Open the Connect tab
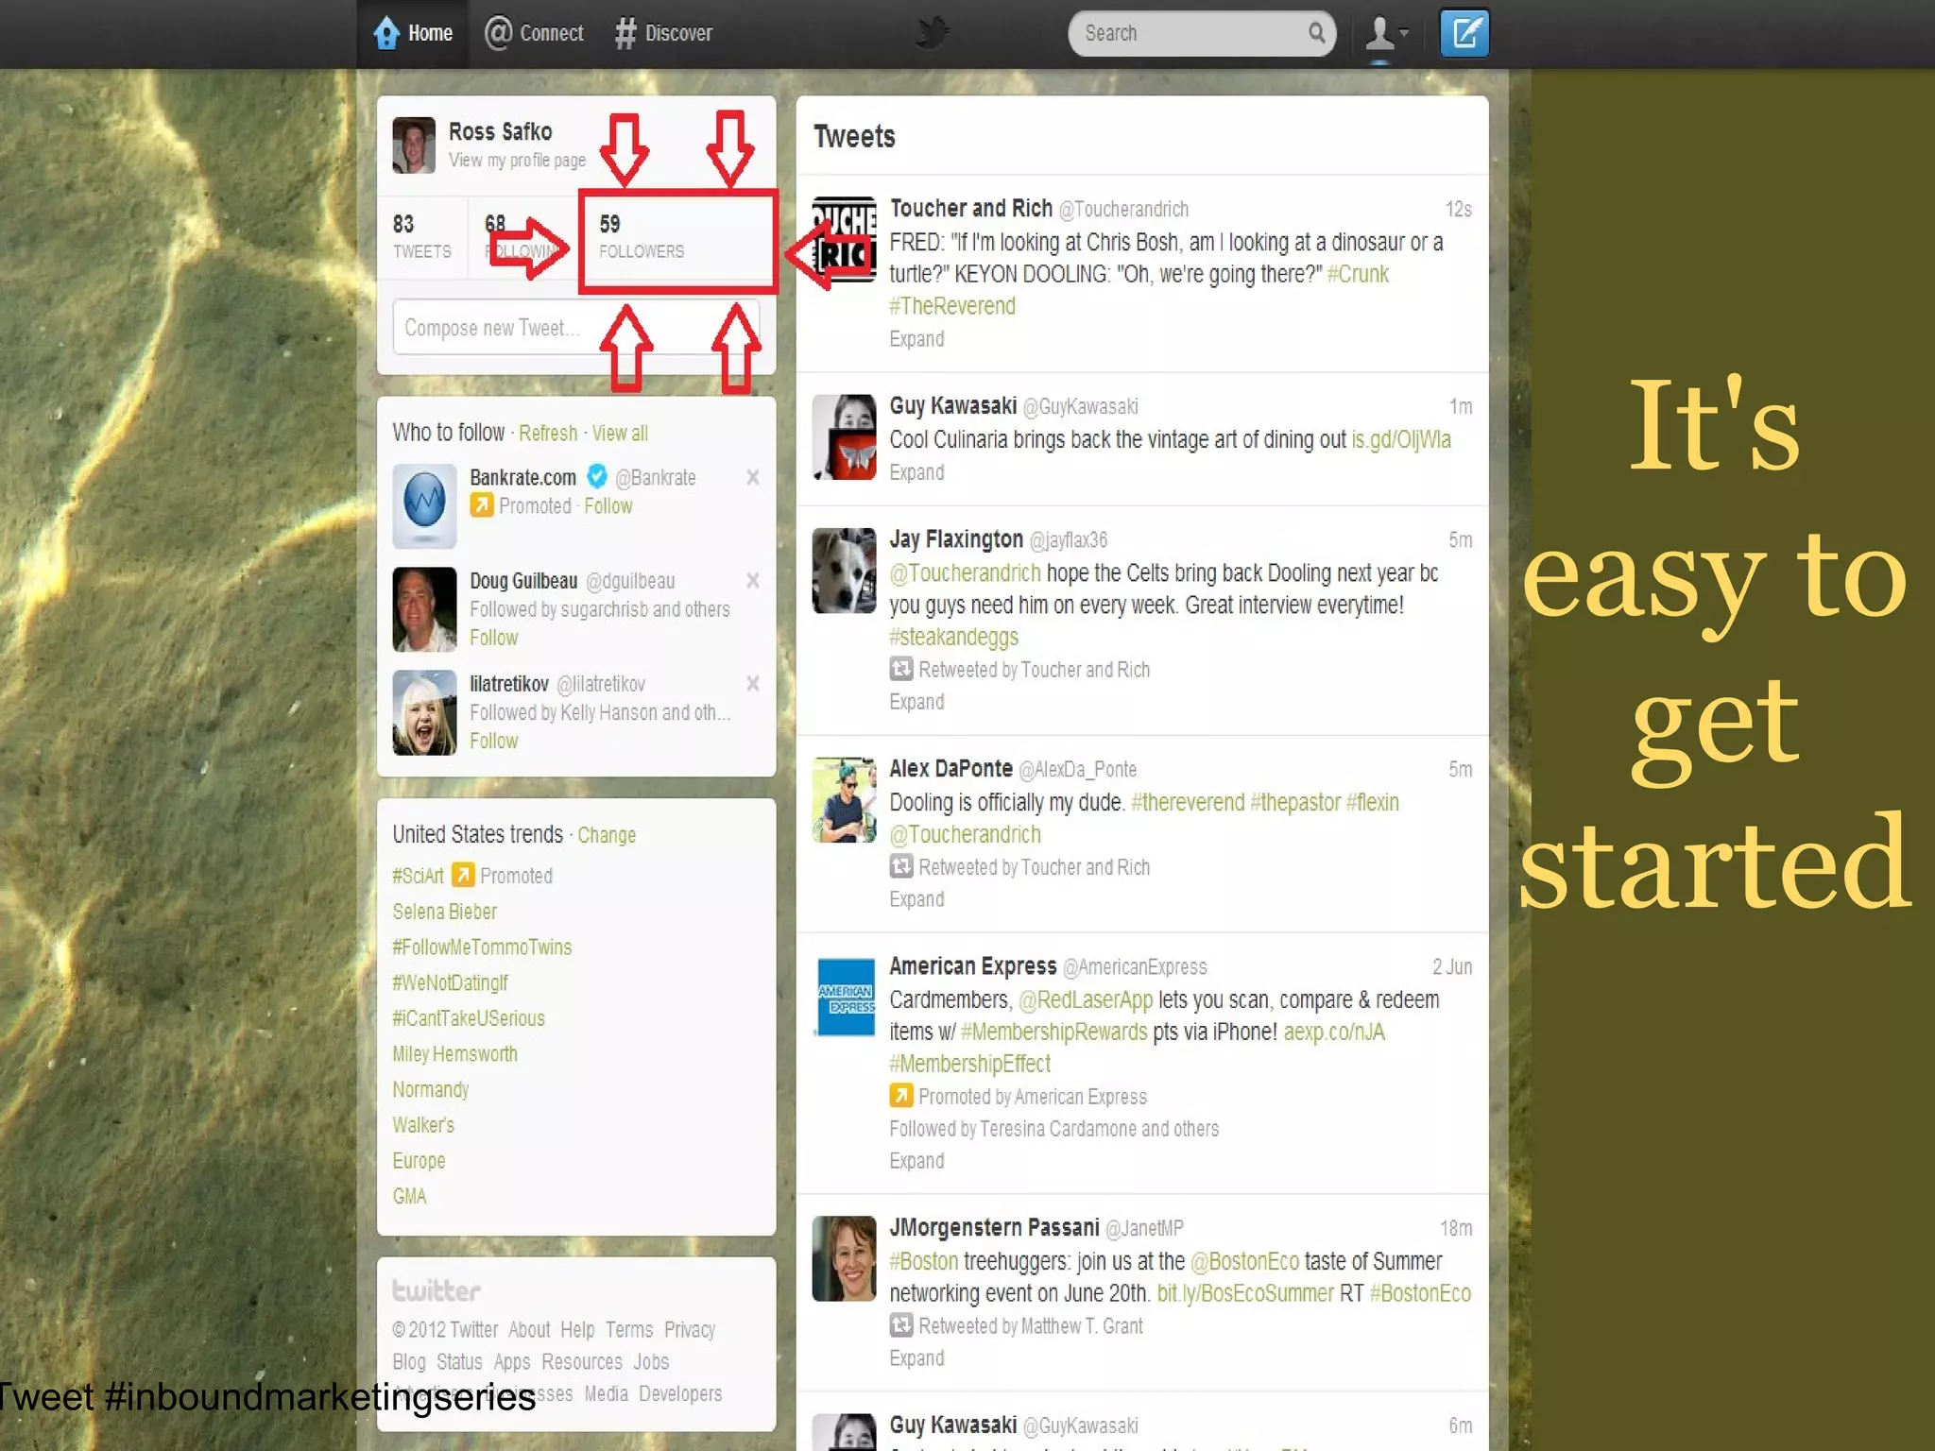Image resolution: width=1935 pixels, height=1451 pixels. point(534,33)
